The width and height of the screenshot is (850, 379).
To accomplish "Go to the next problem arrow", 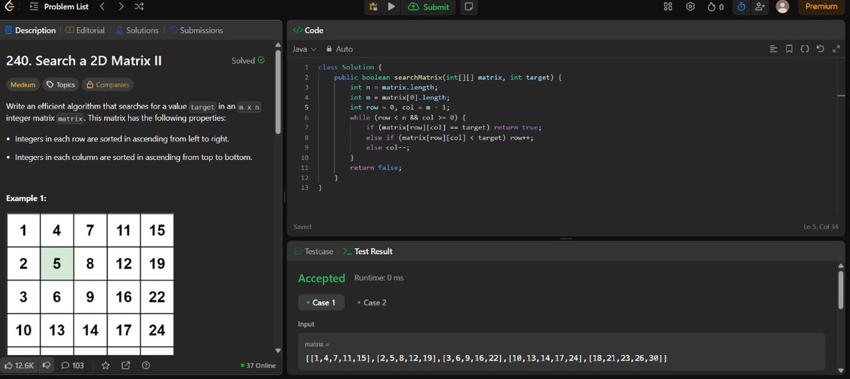I will [121, 6].
